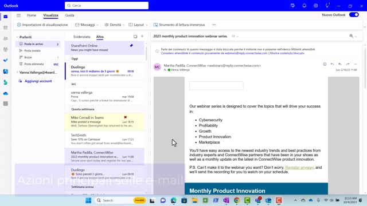Open the More apps grid icon
This screenshot has width=367, height=206.
point(6,104)
